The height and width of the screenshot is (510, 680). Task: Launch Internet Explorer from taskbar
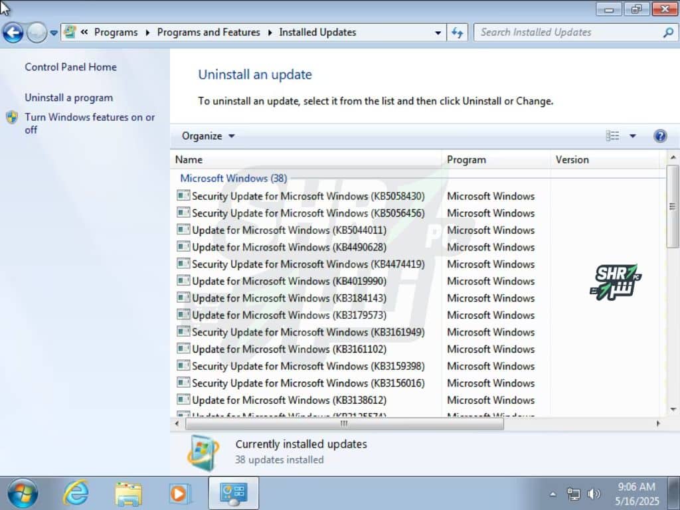(76, 493)
